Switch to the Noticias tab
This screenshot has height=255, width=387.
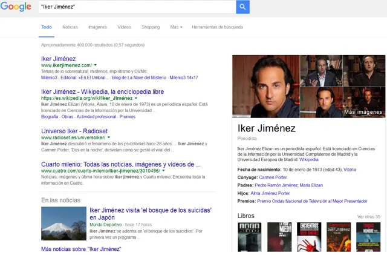[70, 27]
